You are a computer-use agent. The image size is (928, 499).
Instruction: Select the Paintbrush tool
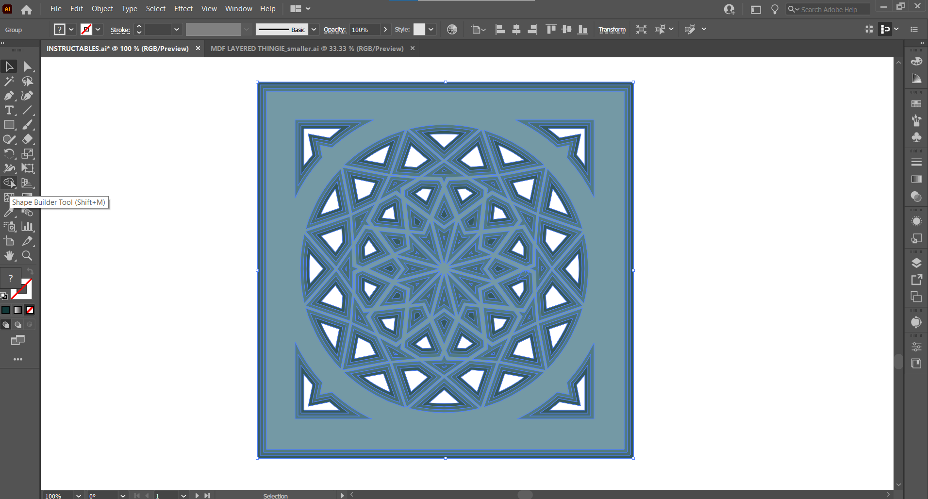pyautogui.click(x=28, y=125)
